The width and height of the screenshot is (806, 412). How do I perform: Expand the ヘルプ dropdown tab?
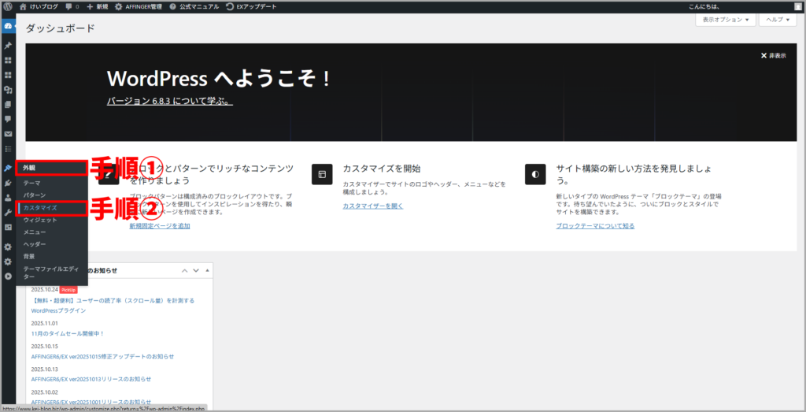click(x=778, y=20)
